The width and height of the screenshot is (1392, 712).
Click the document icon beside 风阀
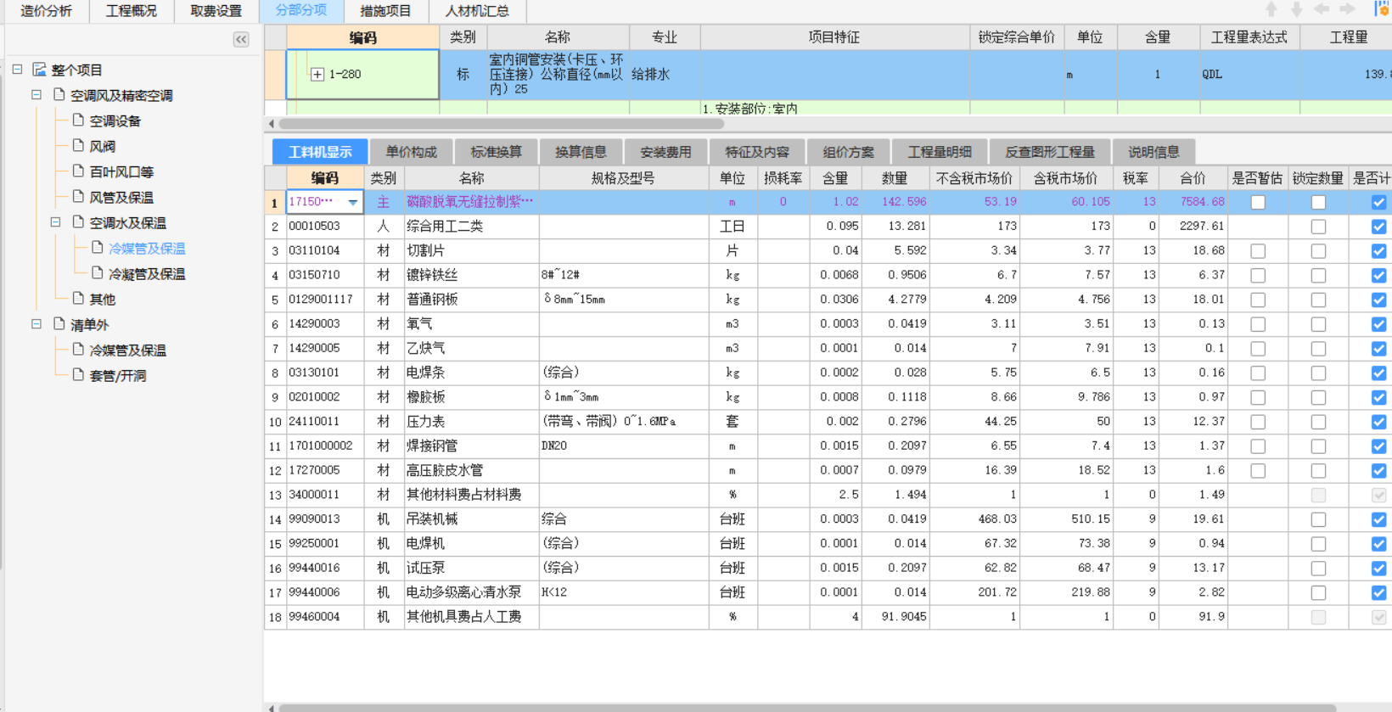(79, 146)
